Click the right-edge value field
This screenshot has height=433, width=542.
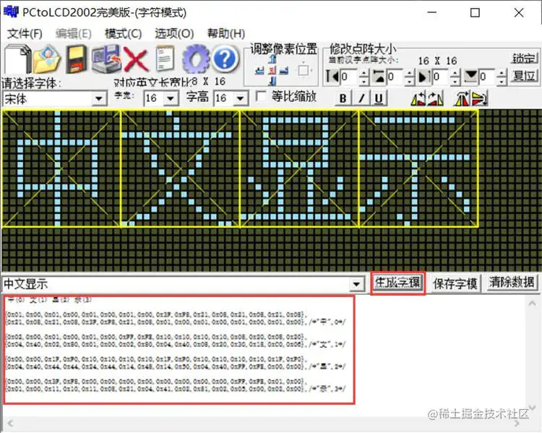click(x=441, y=77)
